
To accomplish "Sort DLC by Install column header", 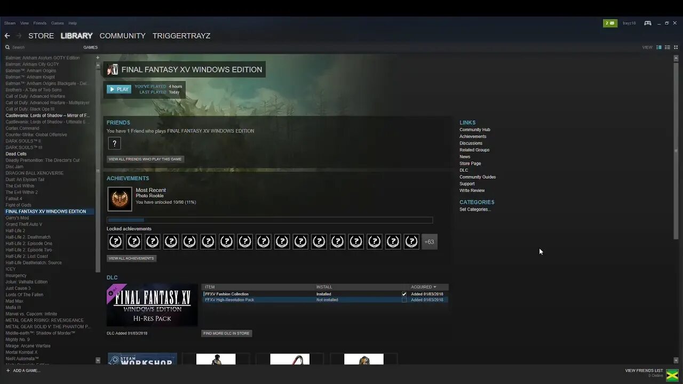I will 323,287.
